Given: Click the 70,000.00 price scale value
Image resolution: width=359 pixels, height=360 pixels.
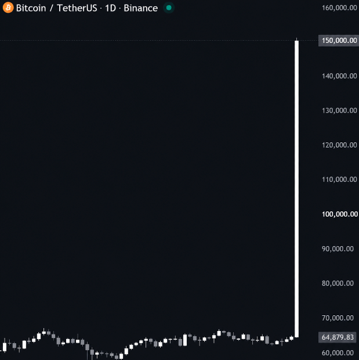Looking at the screenshot, I should tap(338, 318).
